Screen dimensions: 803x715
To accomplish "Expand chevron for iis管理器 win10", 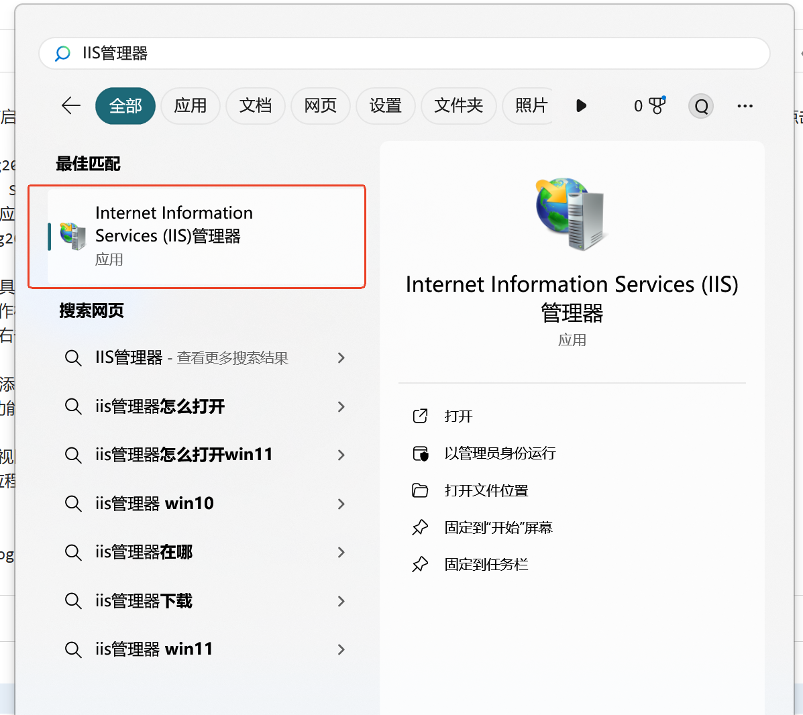I will (341, 504).
